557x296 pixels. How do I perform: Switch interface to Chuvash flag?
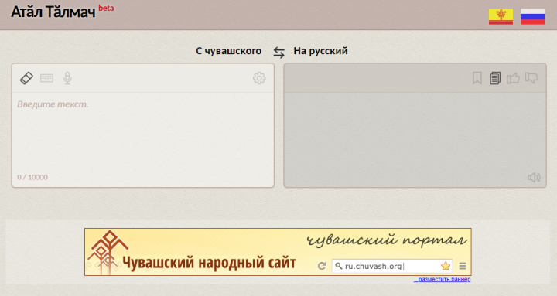click(501, 17)
